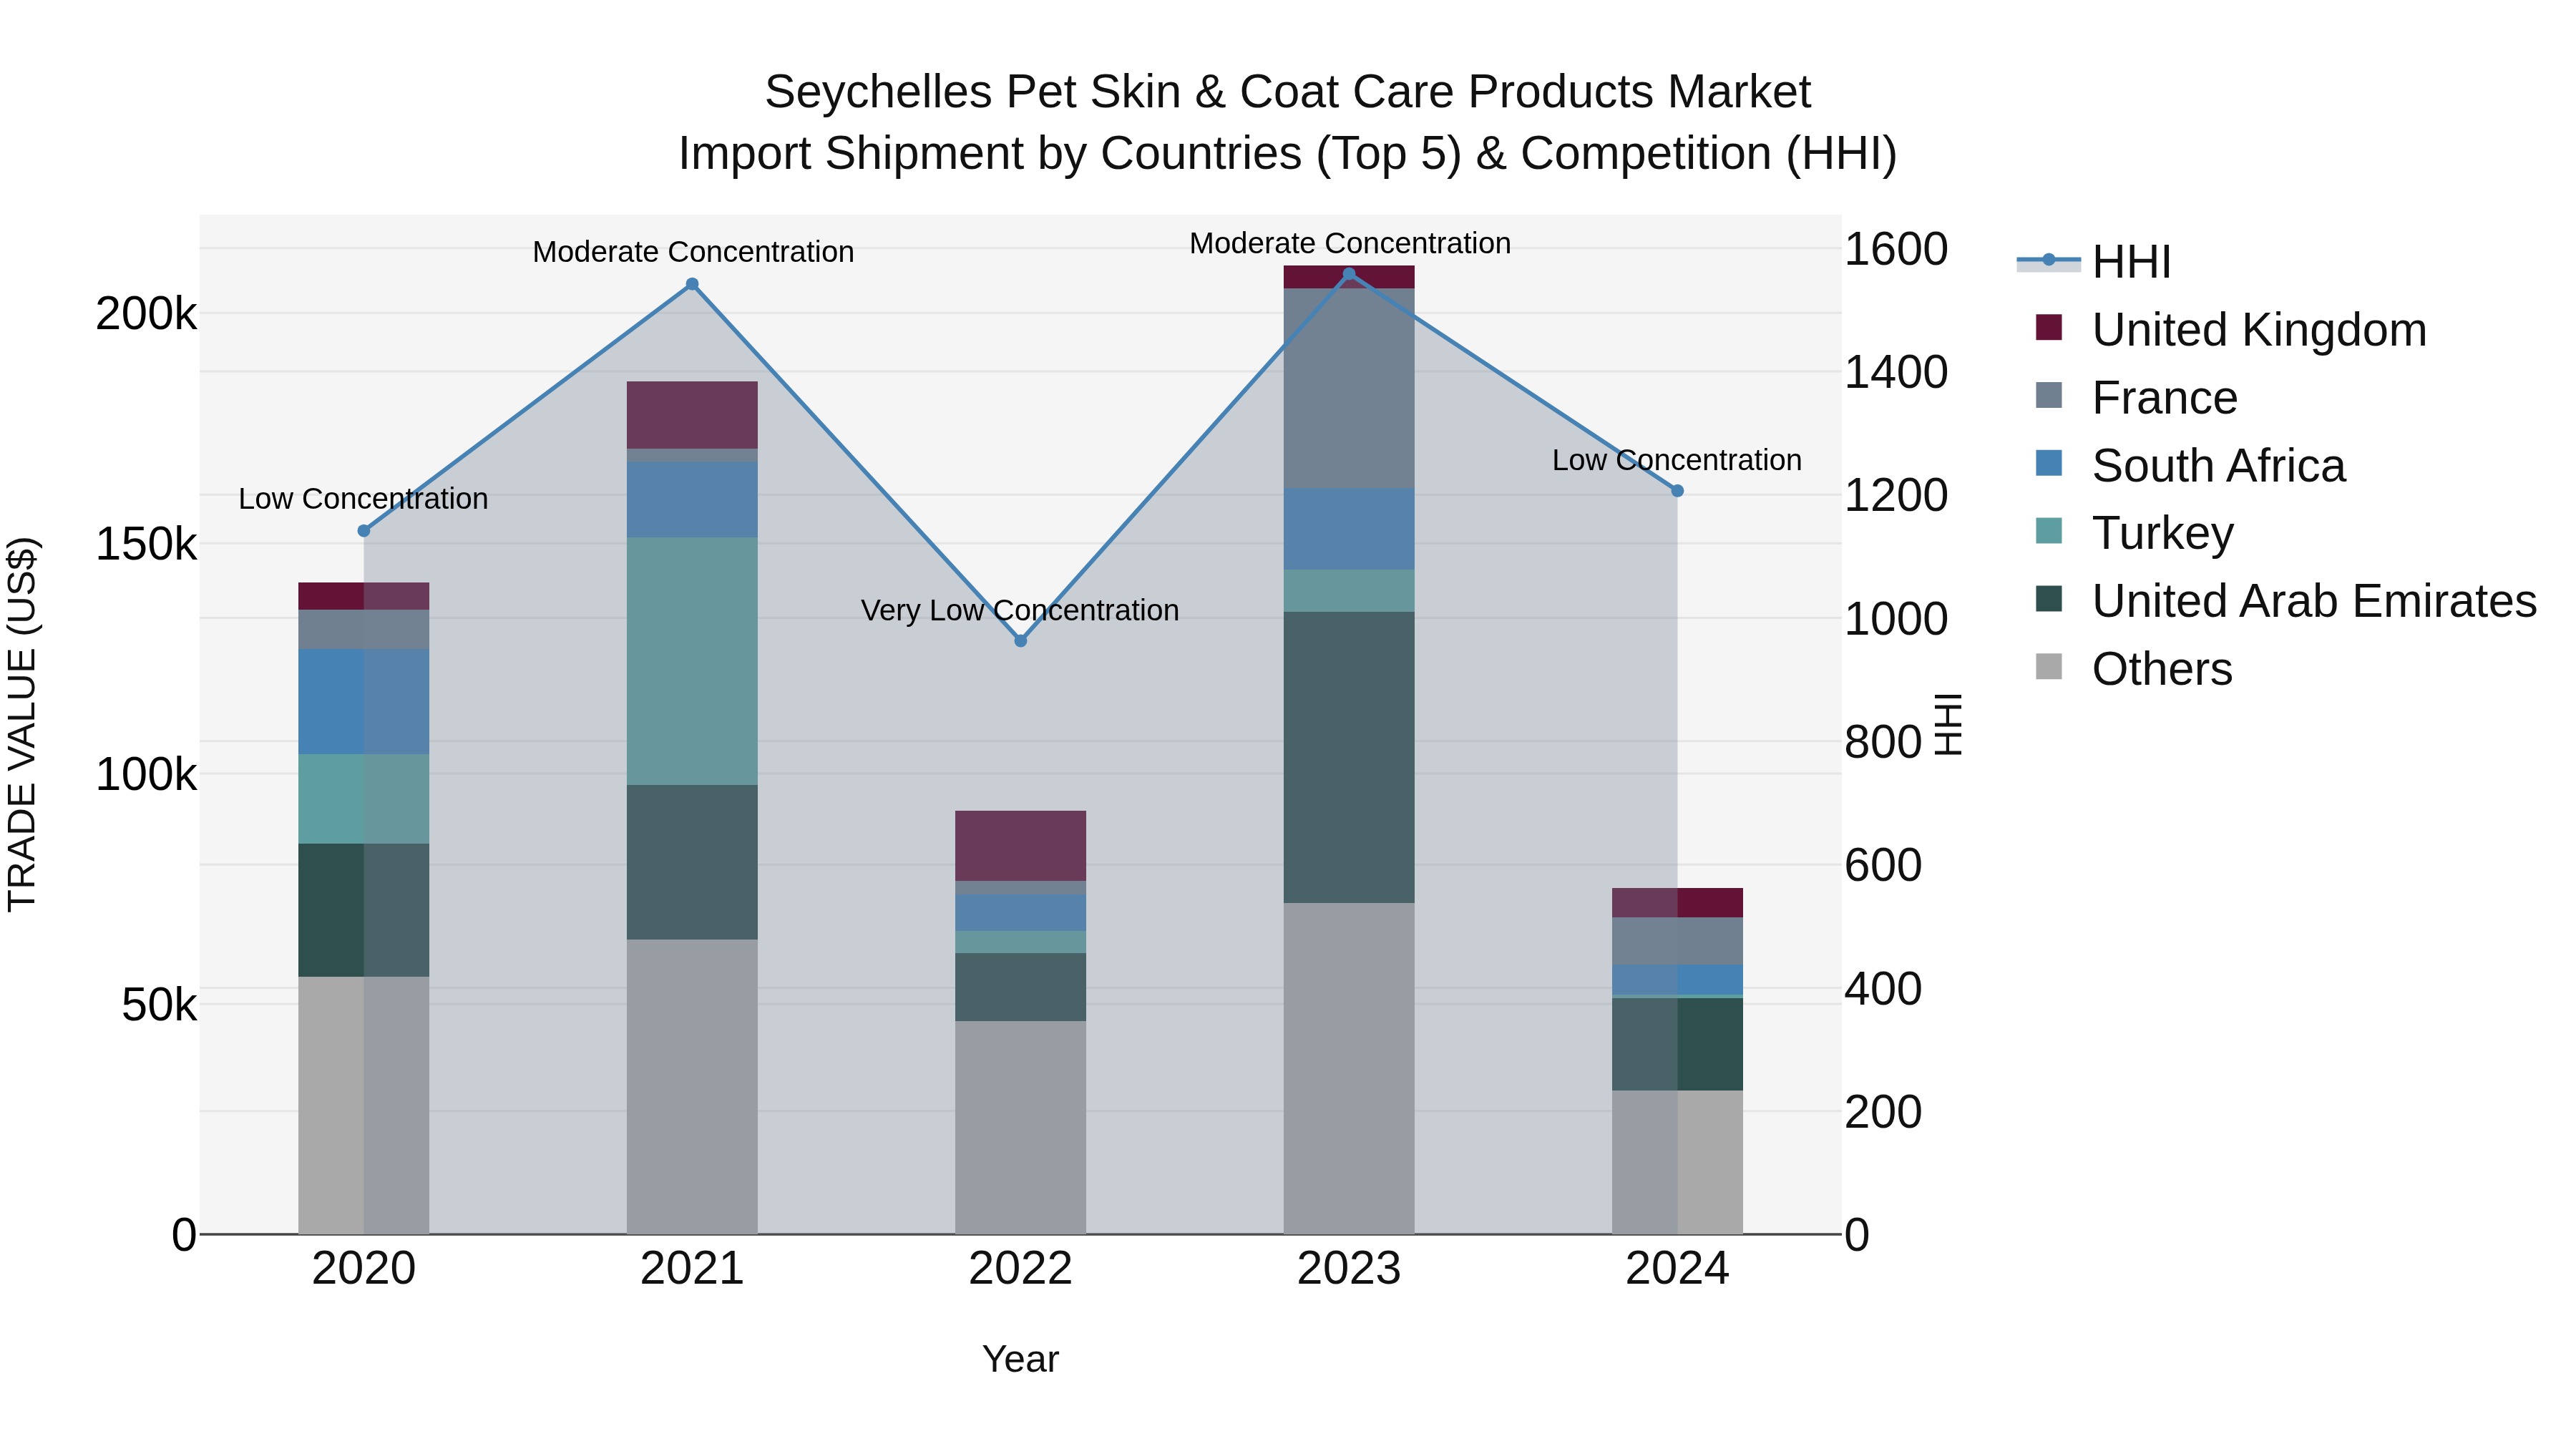Click the 2021 United Kingdom bar segment
The width and height of the screenshot is (2576, 1449).
692,415
